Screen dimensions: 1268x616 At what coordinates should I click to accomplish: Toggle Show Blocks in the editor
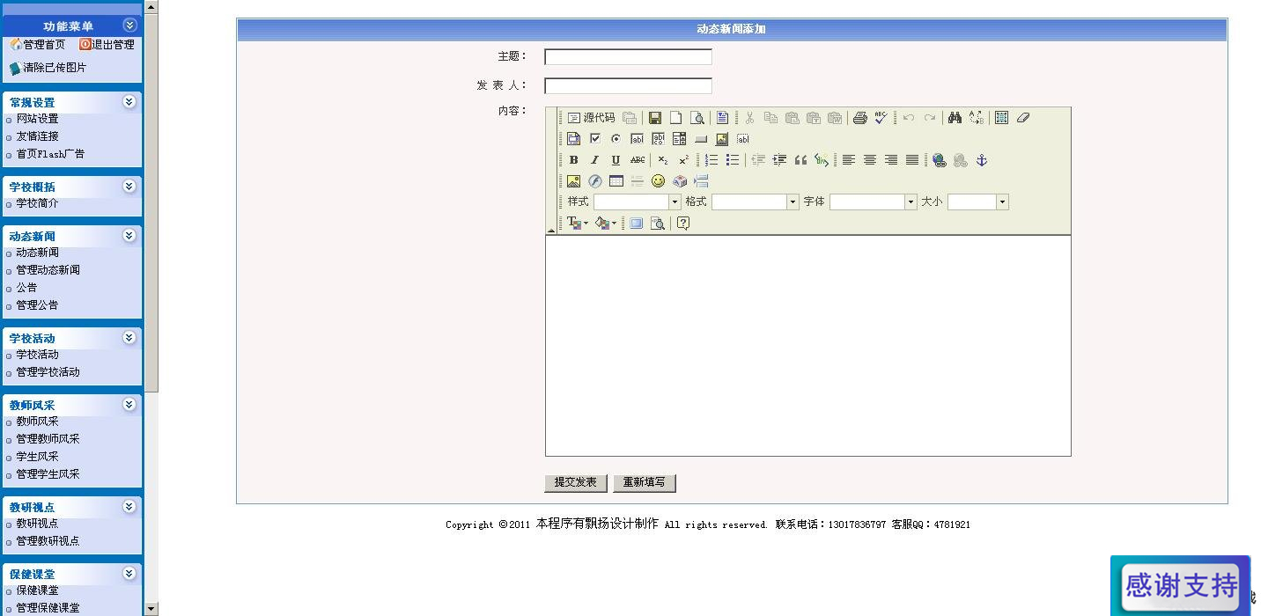coord(657,224)
